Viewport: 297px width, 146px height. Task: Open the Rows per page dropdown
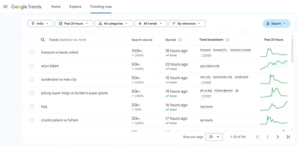pos(214,137)
